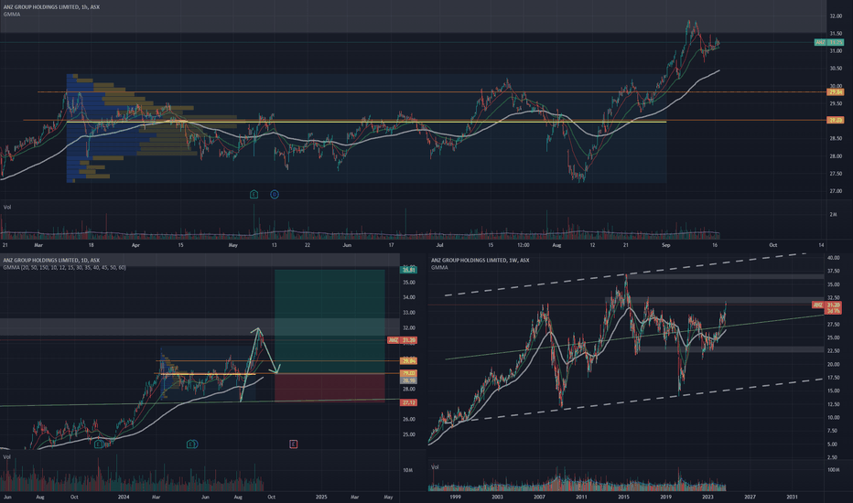Click the Sep label on hourly time axis
This screenshot has height=503, width=853.
666,245
